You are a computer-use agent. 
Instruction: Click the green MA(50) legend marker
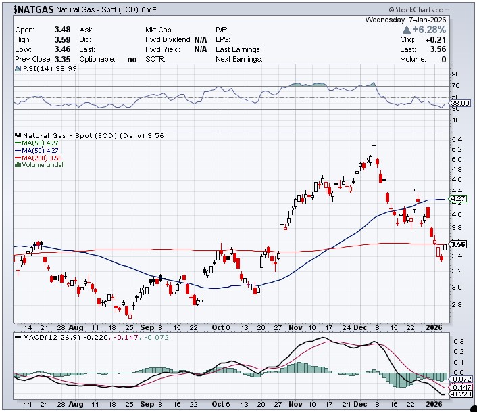pyautogui.click(x=18, y=143)
